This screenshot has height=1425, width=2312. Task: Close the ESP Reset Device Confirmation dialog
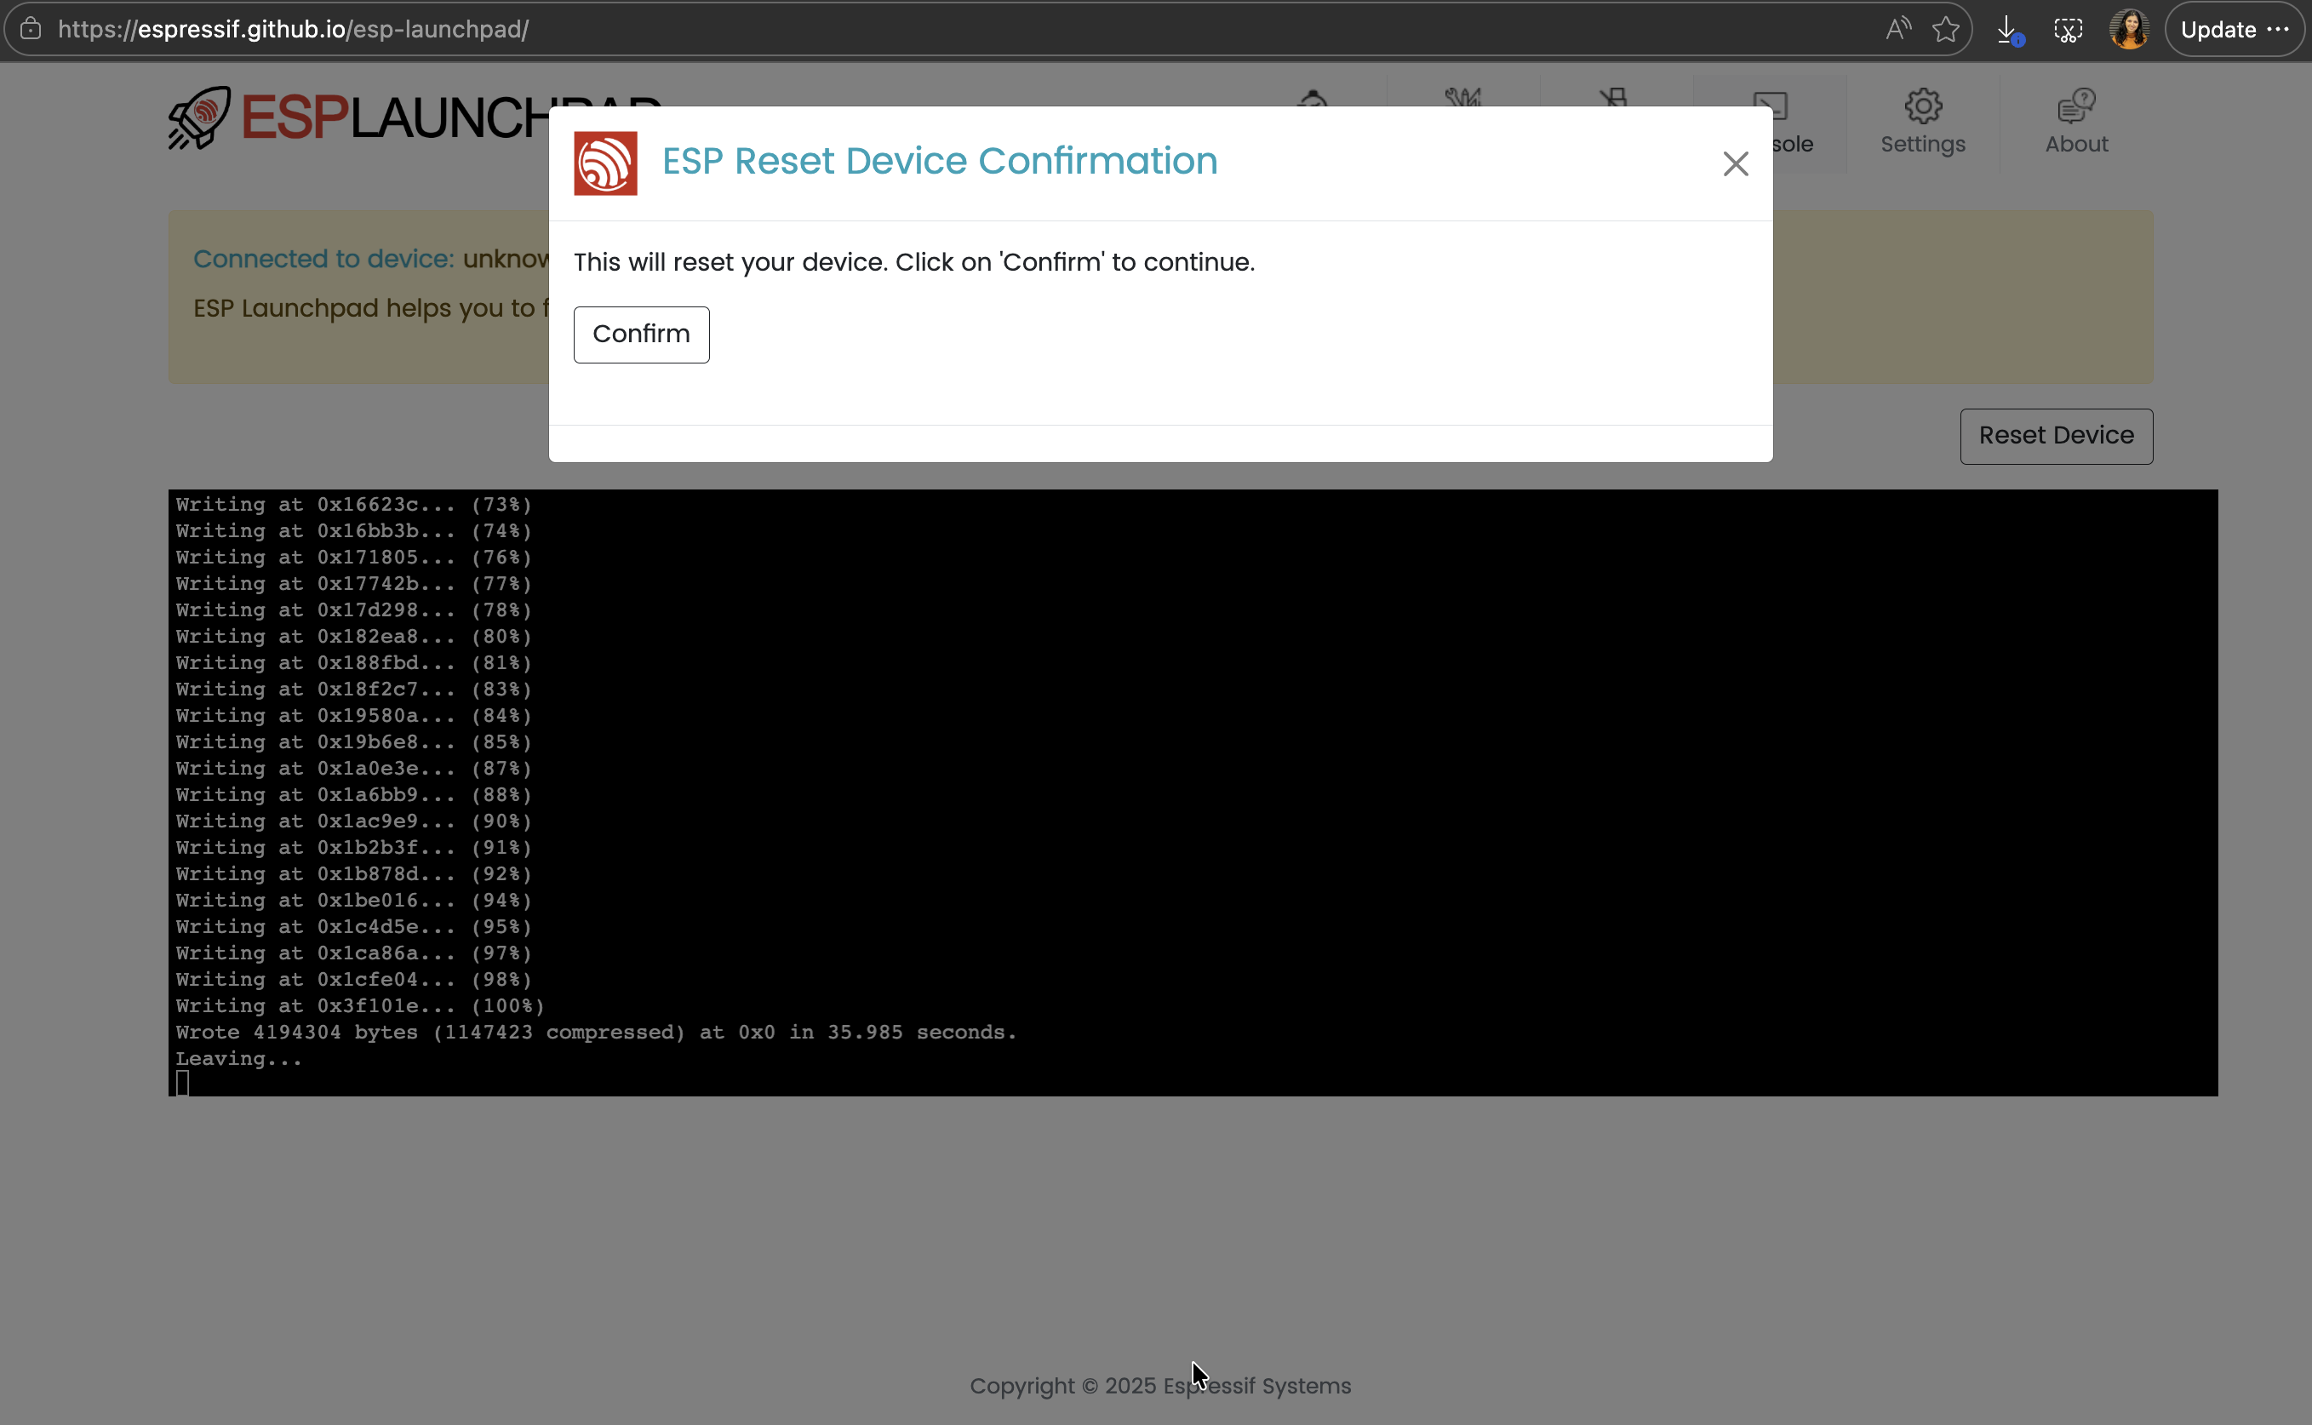[x=1735, y=164]
